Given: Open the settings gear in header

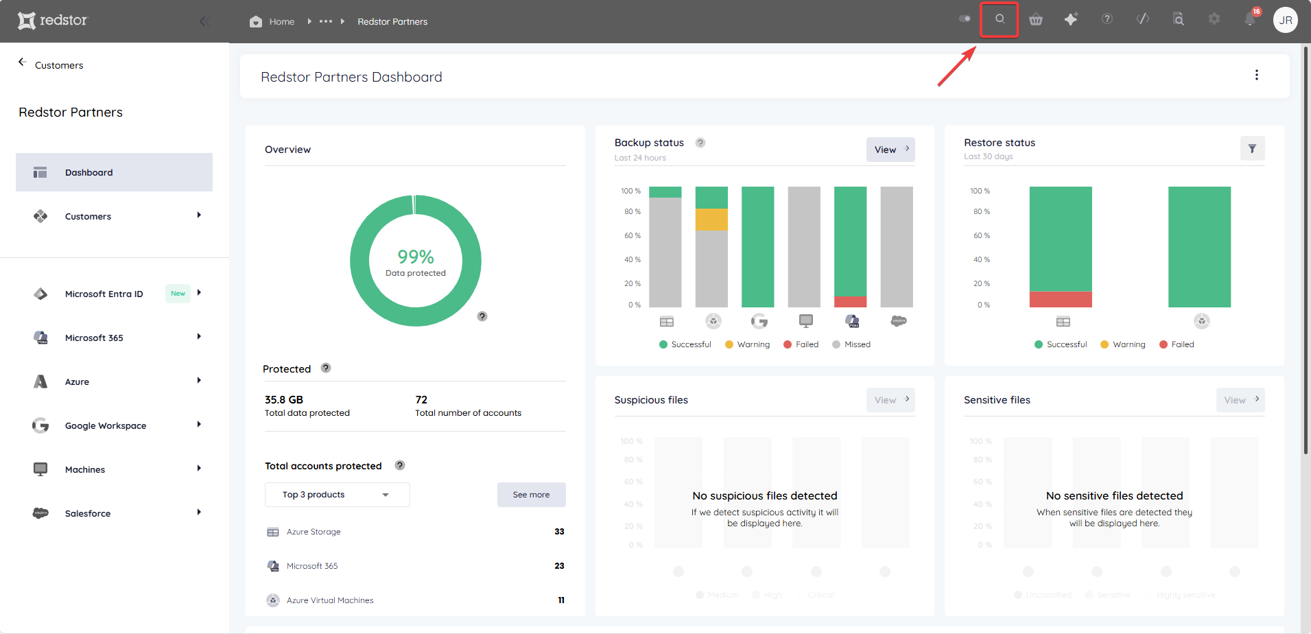Looking at the screenshot, I should pyautogui.click(x=1214, y=19).
